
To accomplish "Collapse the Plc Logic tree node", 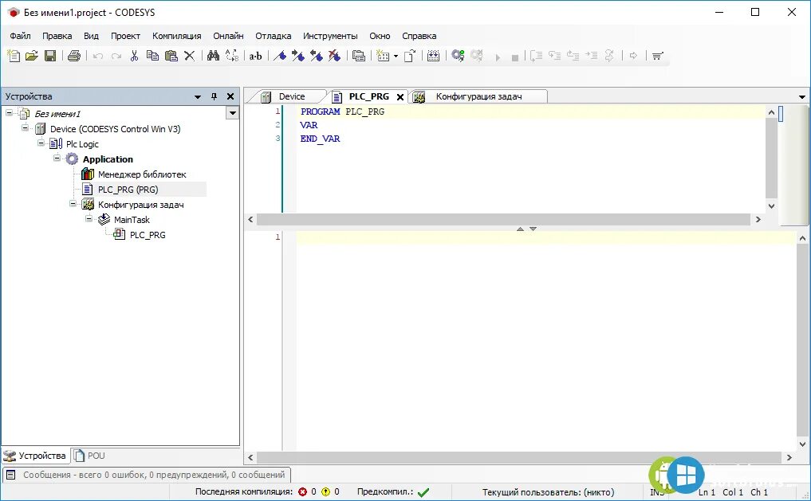I will 41,143.
